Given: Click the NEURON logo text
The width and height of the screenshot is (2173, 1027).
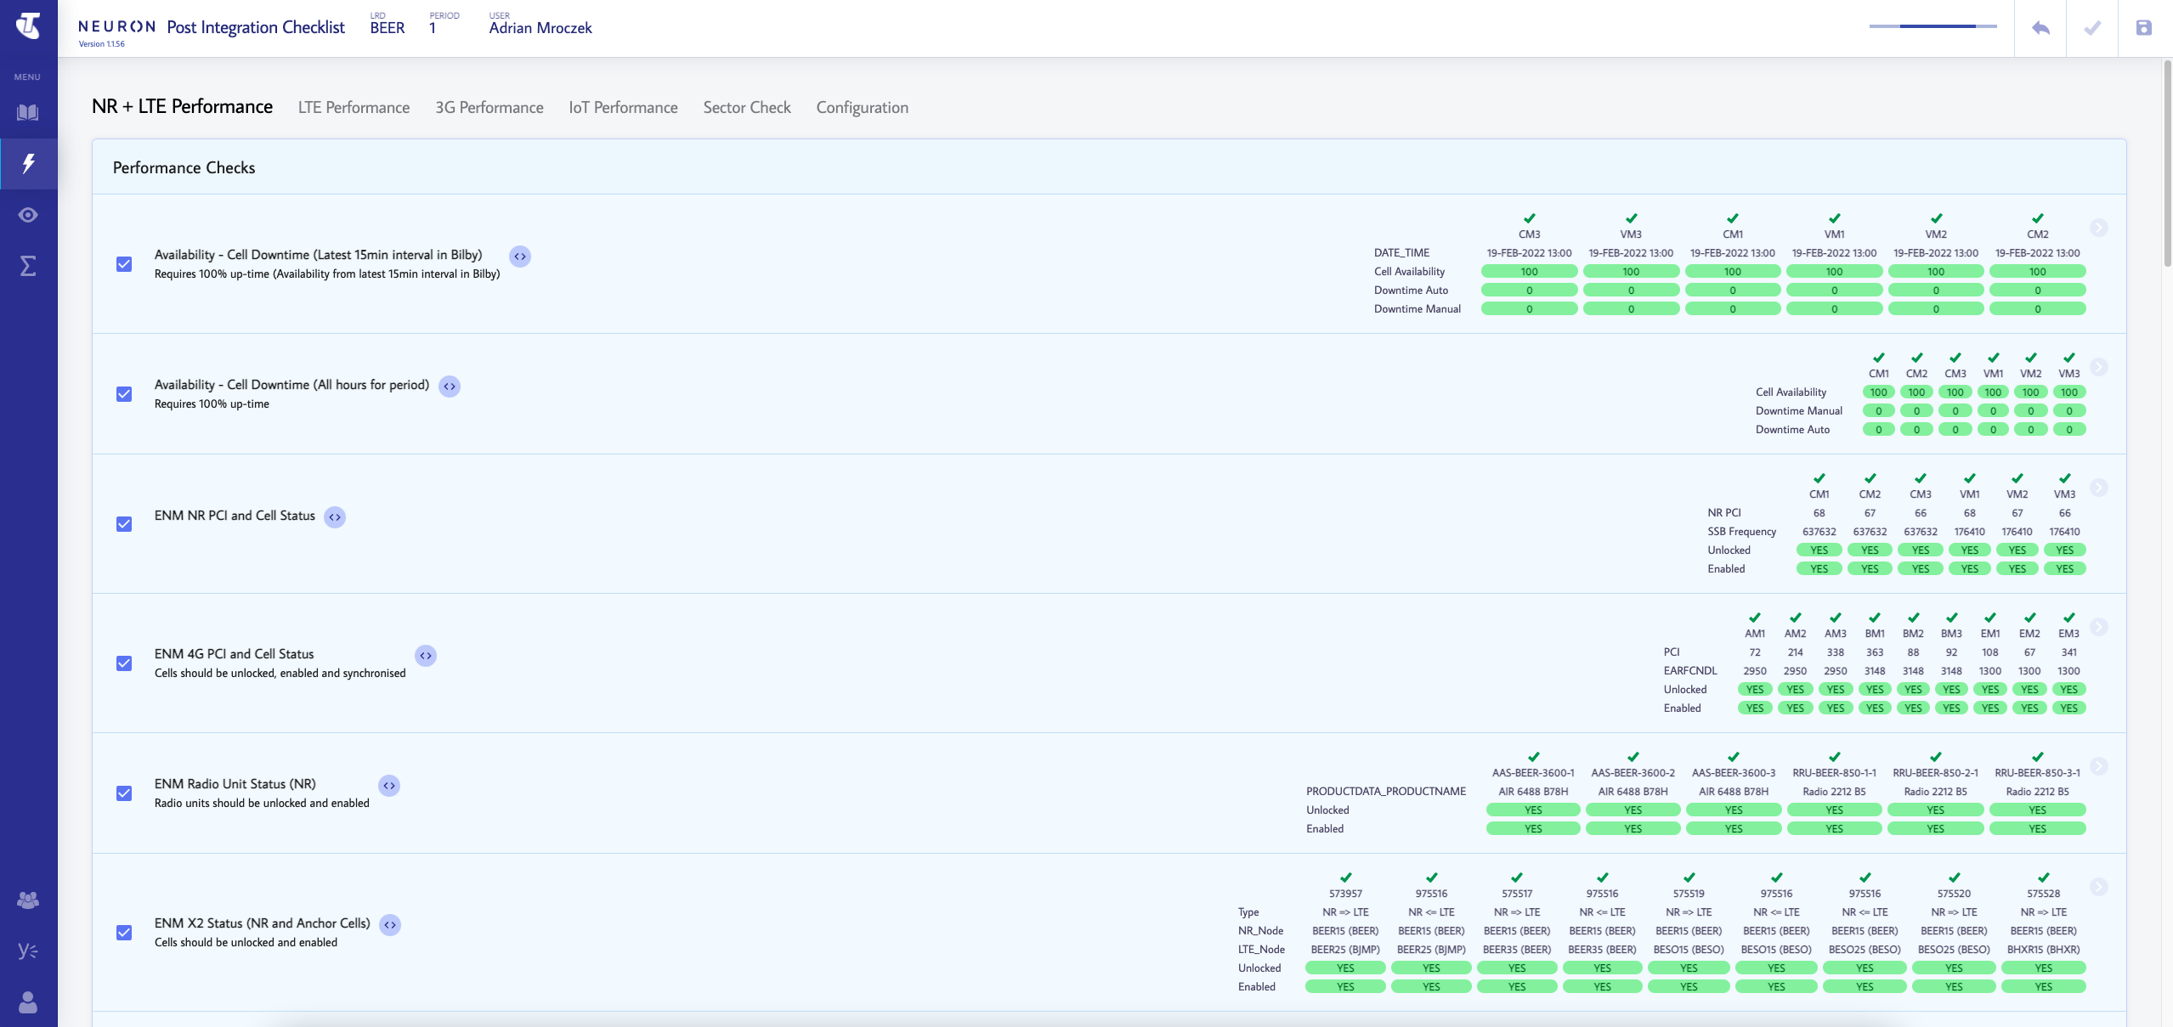Looking at the screenshot, I should [x=116, y=26].
